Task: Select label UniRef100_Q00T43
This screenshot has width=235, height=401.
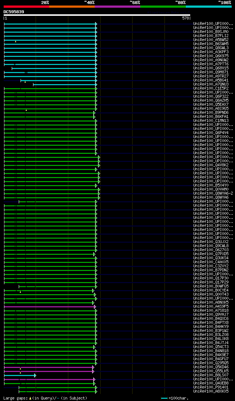Action: 211,295
